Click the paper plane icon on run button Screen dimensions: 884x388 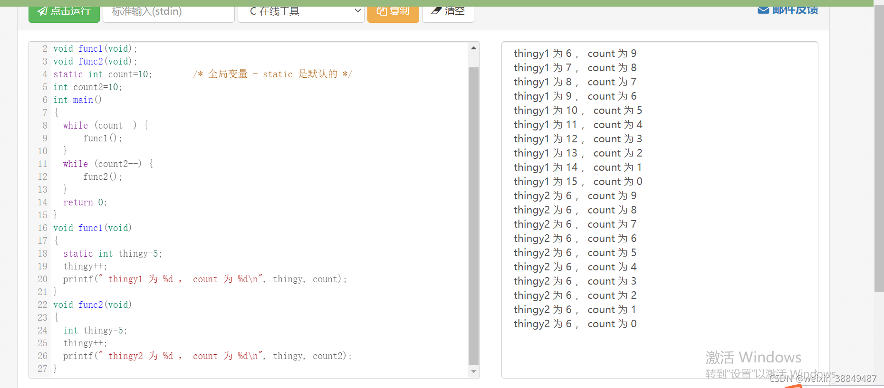[43, 12]
